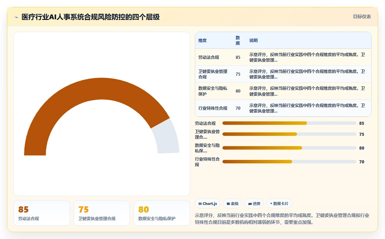The width and height of the screenshot is (385, 239).
Task: Select the 进度 tag
Action: (254, 204)
